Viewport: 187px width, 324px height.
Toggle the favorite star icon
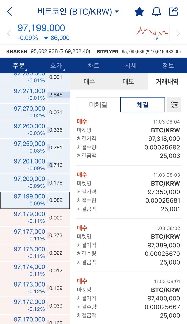click(x=139, y=12)
